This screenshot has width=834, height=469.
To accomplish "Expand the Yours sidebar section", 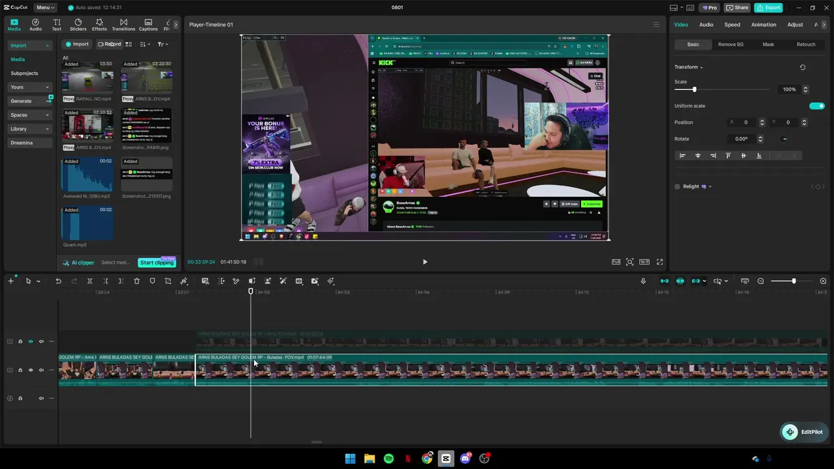I will click(47, 87).
